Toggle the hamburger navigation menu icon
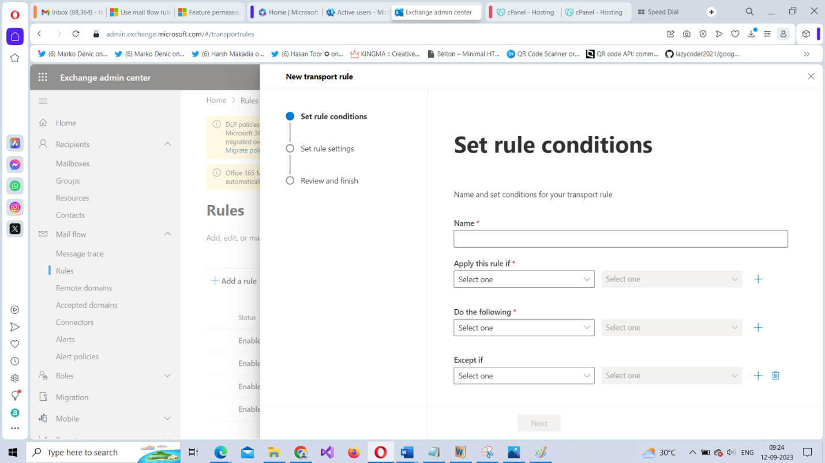 [43, 101]
